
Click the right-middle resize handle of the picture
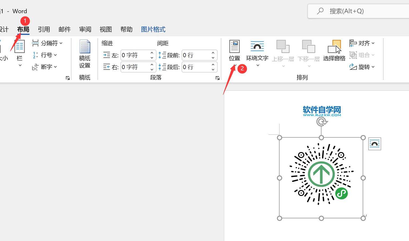[x=363, y=178]
